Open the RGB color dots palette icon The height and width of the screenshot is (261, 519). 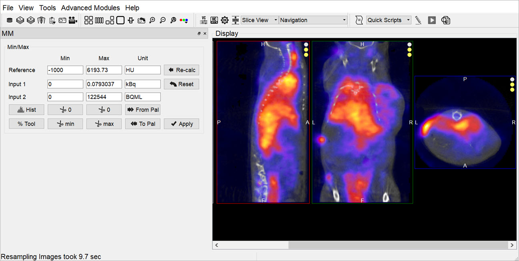tap(184, 20)
